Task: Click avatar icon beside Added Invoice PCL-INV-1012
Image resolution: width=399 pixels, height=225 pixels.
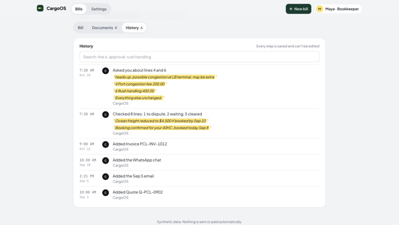Action: 105,145
